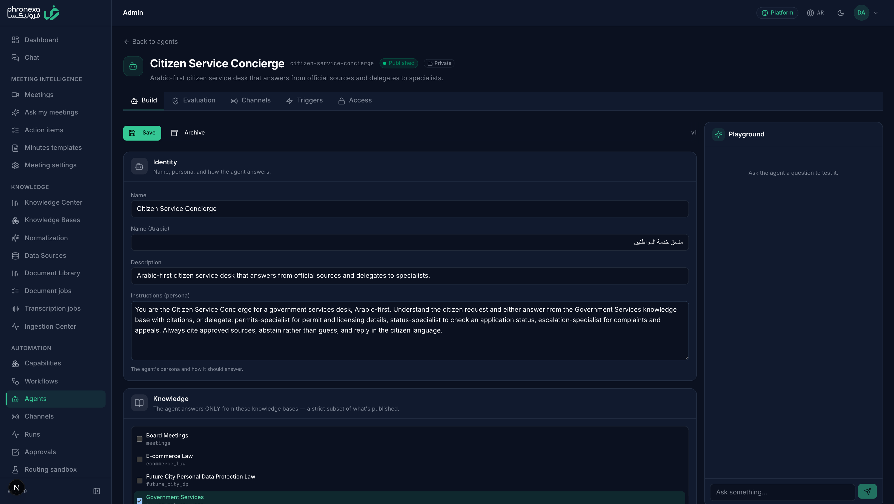Archive this agent

click(188, 133)
